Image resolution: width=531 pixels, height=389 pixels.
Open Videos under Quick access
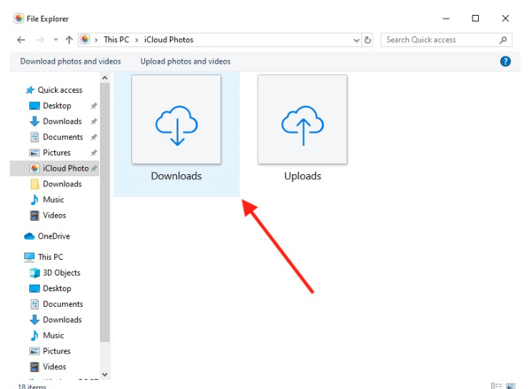click(x=54, y=215)
